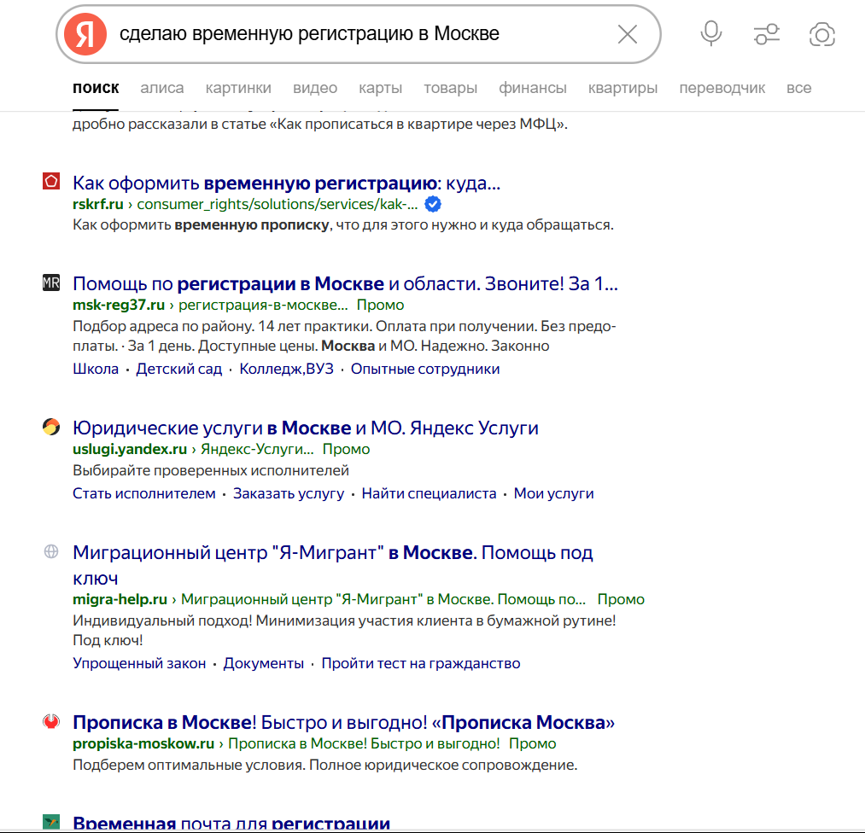Open image search camera icon

pyautogui.click(x=822, y=34)
